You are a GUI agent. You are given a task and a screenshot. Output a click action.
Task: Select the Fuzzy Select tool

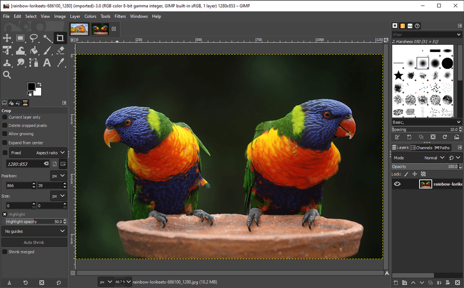pos(47,38)
